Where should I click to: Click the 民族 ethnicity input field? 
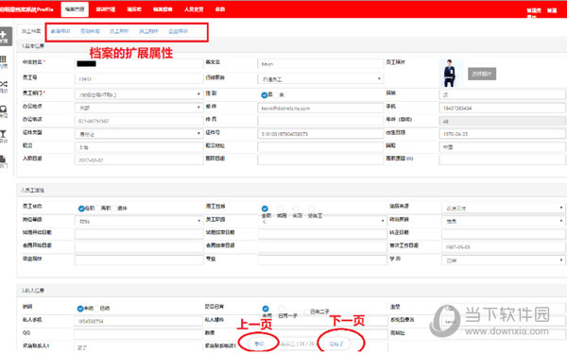tap(503, 94)
